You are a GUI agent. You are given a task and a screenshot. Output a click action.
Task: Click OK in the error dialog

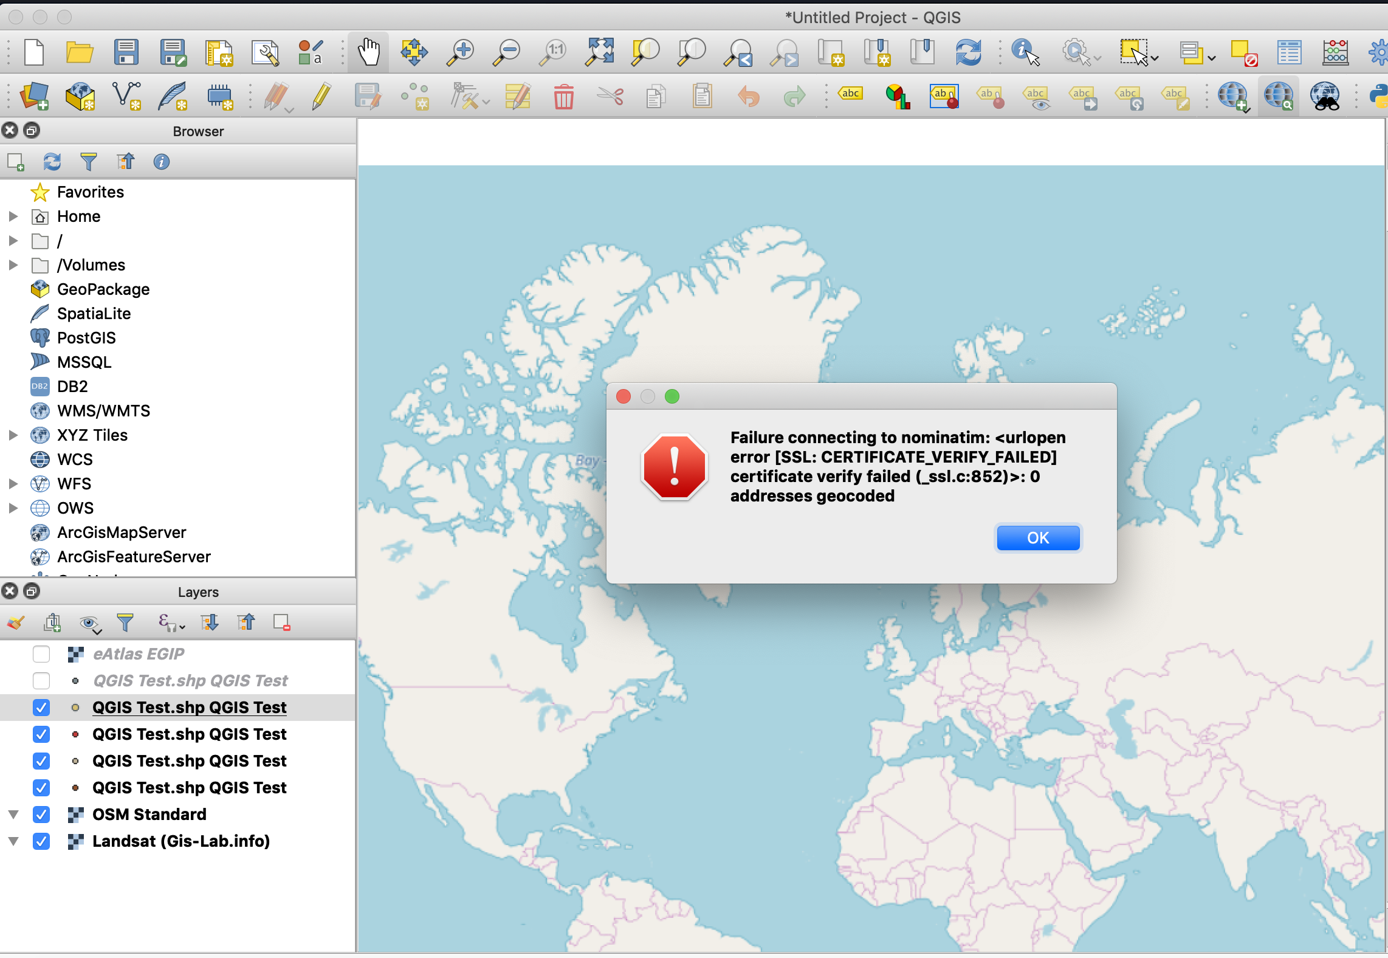click(1038, 538)
